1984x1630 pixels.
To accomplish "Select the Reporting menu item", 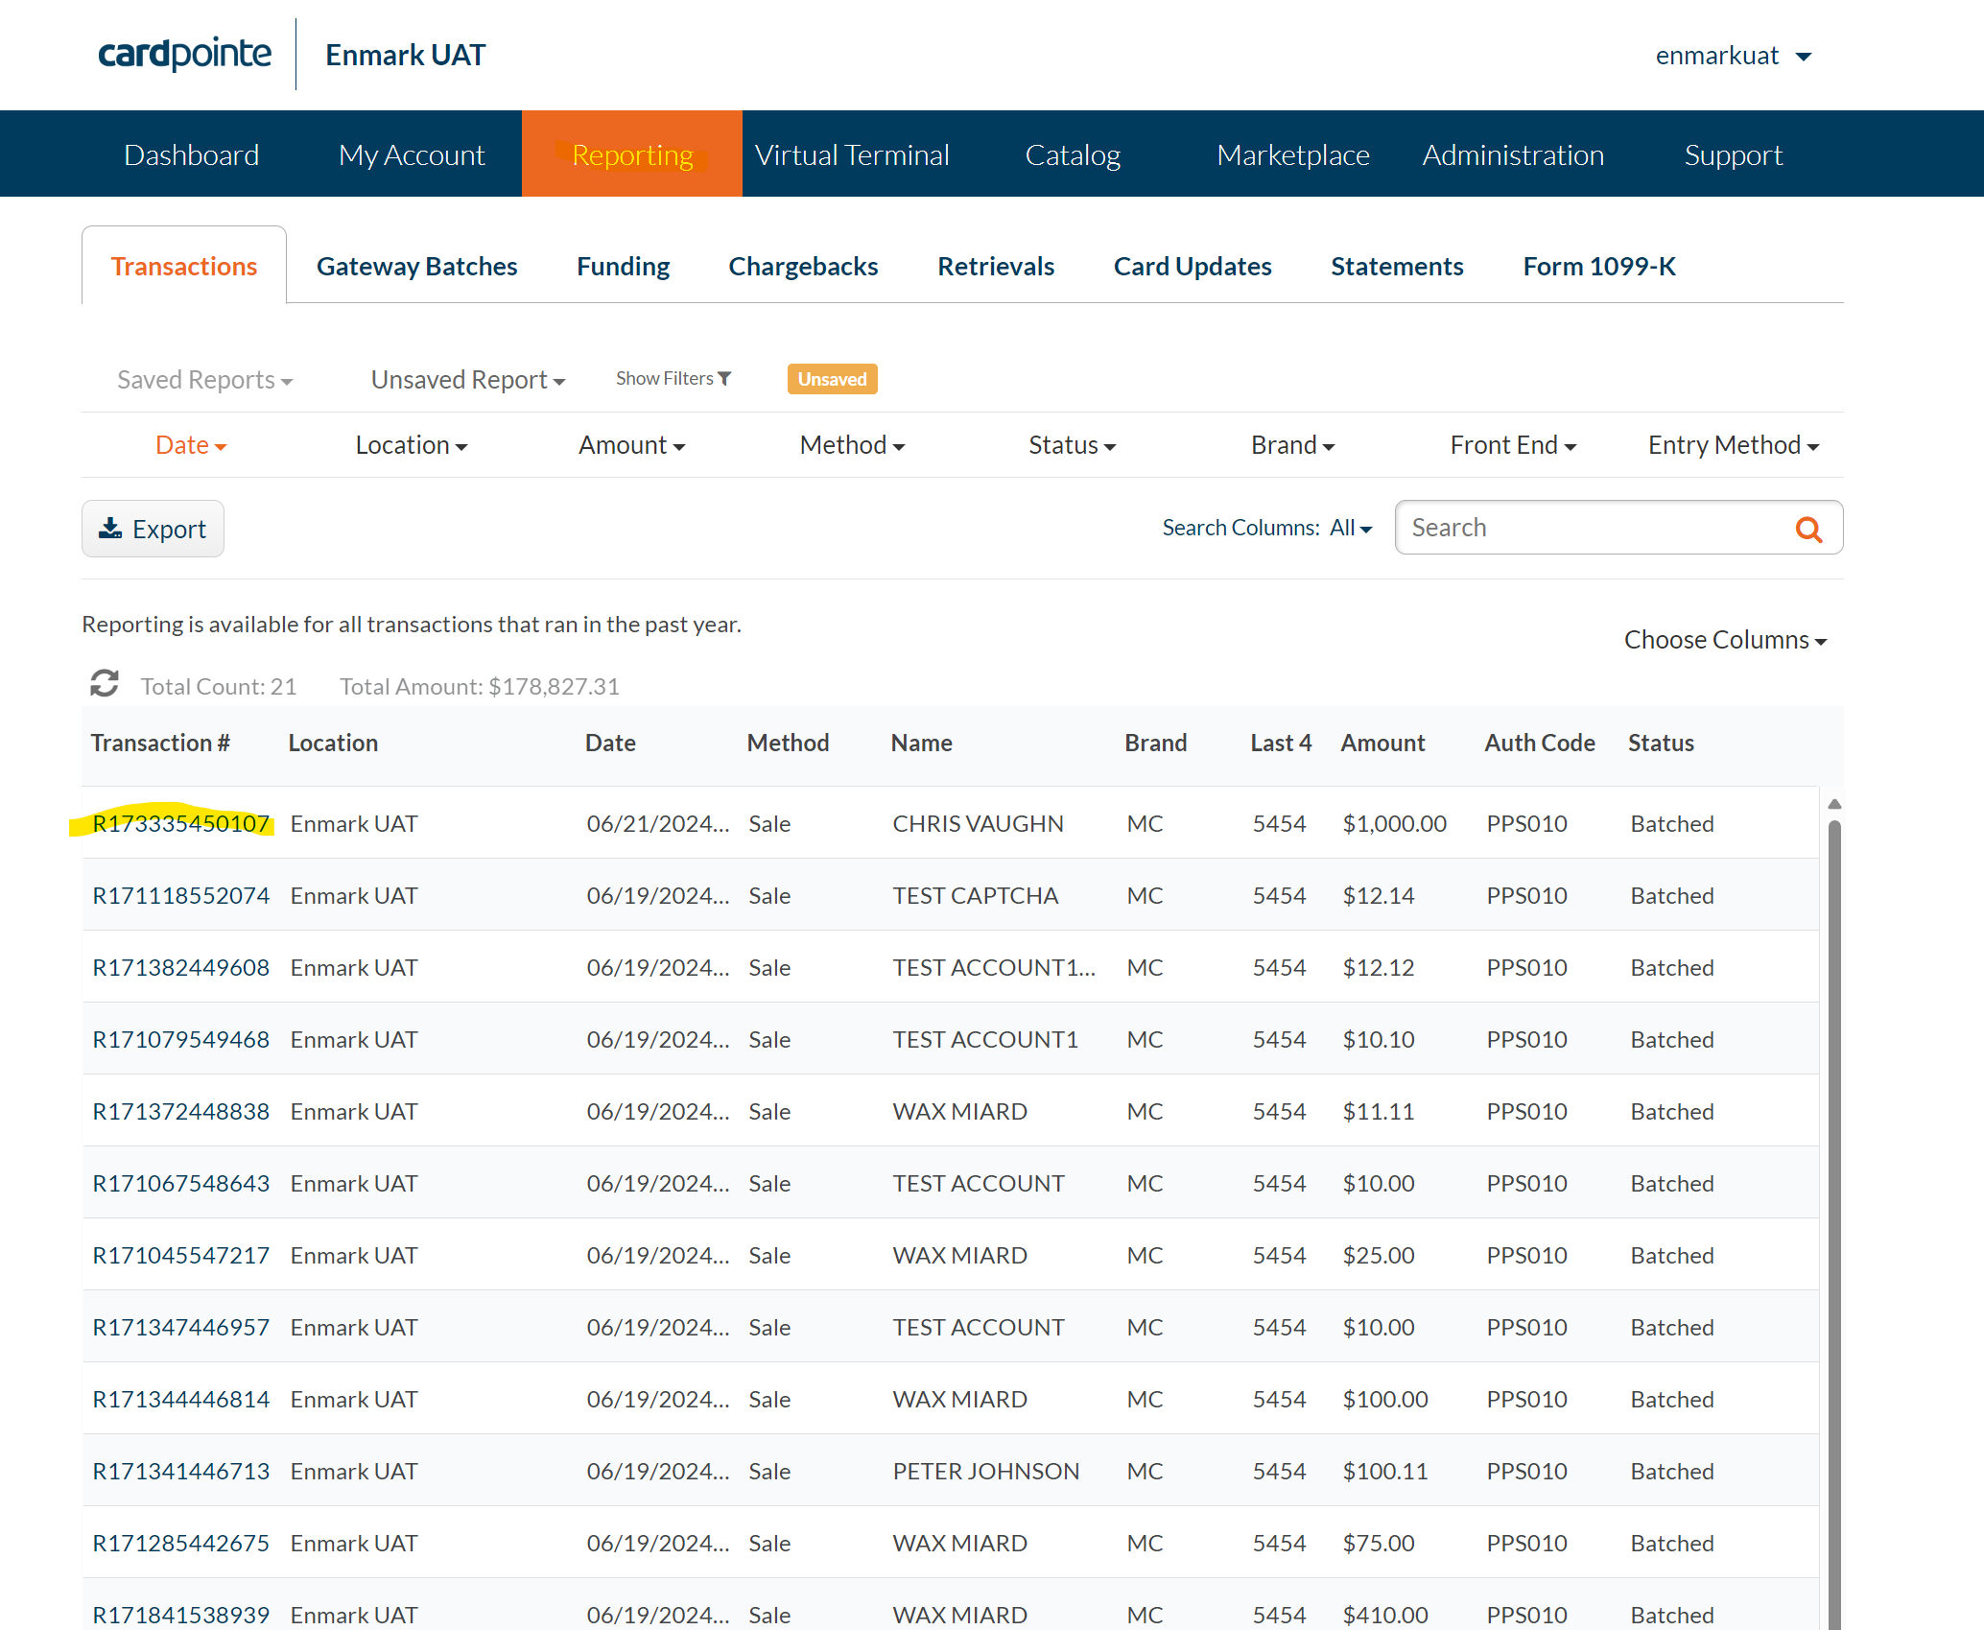I will [x=632, y=154].
